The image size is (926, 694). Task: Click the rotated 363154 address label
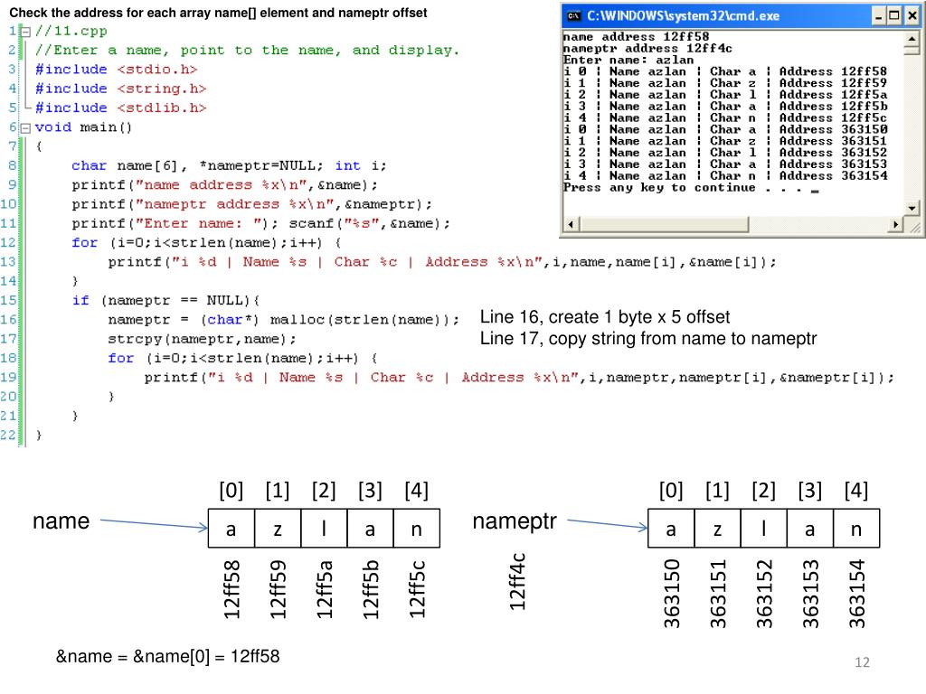(856, 594)
